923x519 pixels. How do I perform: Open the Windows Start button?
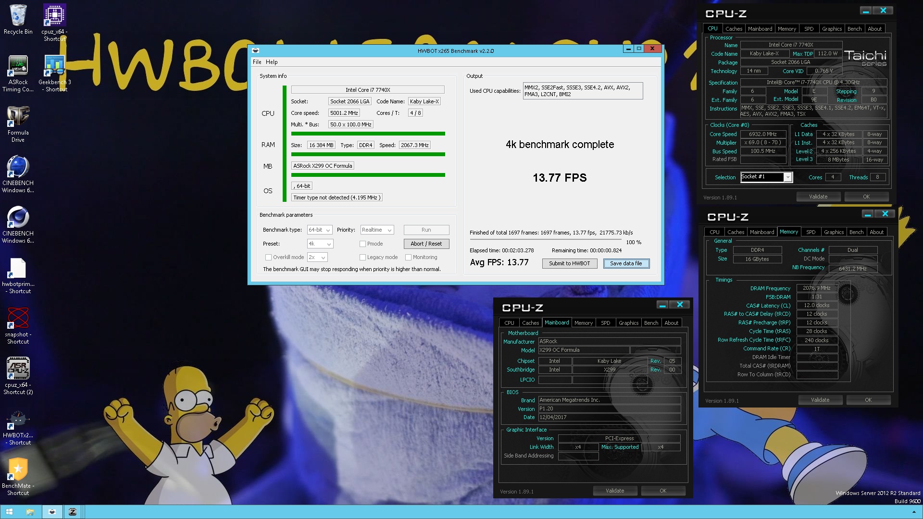tap(10, 512)
